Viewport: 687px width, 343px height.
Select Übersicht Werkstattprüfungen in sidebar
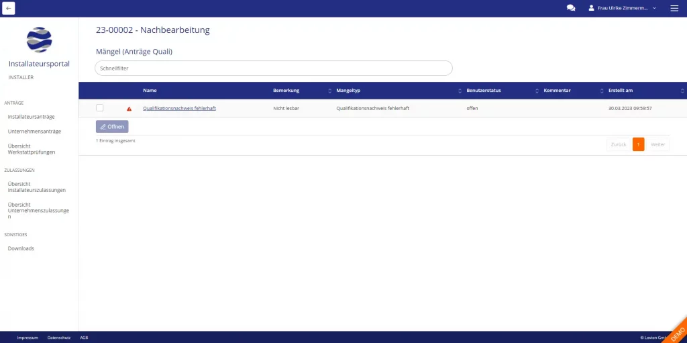click(x=31, y=149)
